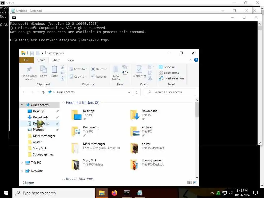
Task: Click the Properties ribbon icon
Action: (x=139, y=72)
